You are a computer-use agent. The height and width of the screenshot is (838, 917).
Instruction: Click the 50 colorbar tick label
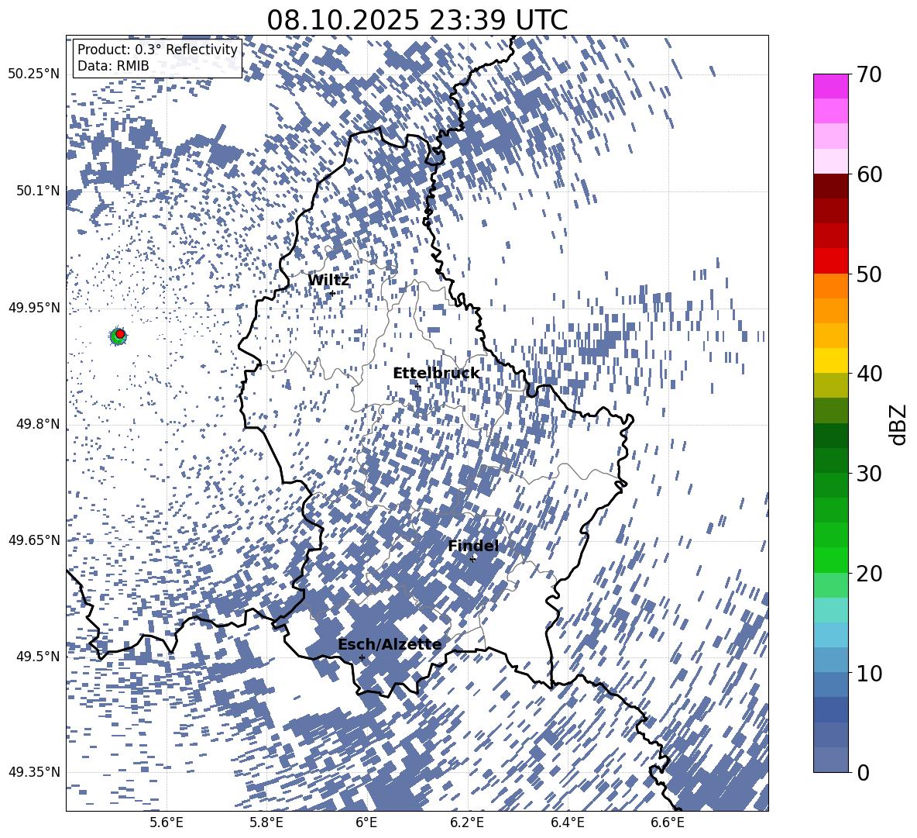point(869,274)
